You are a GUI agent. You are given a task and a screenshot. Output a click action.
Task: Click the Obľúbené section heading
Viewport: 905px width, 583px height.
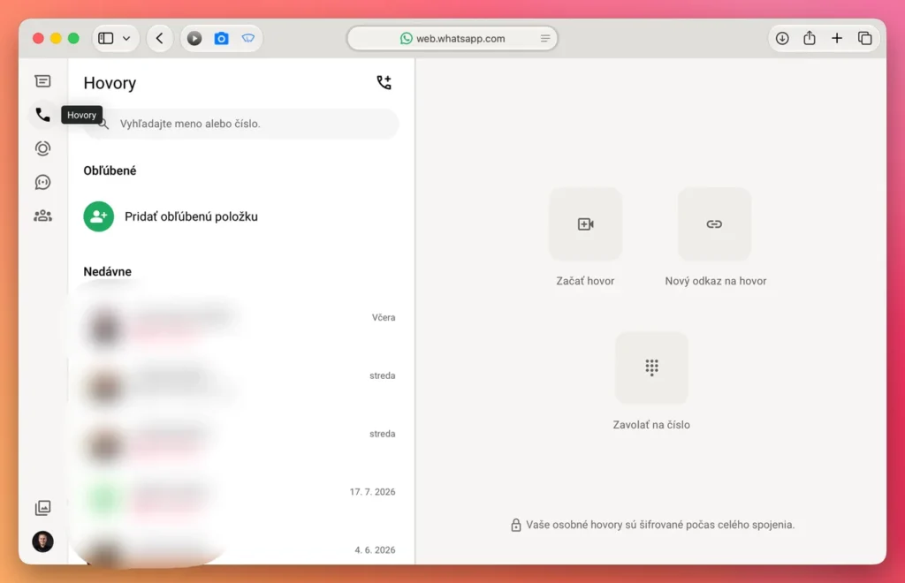pyautogui.click(x=110, y=170)
